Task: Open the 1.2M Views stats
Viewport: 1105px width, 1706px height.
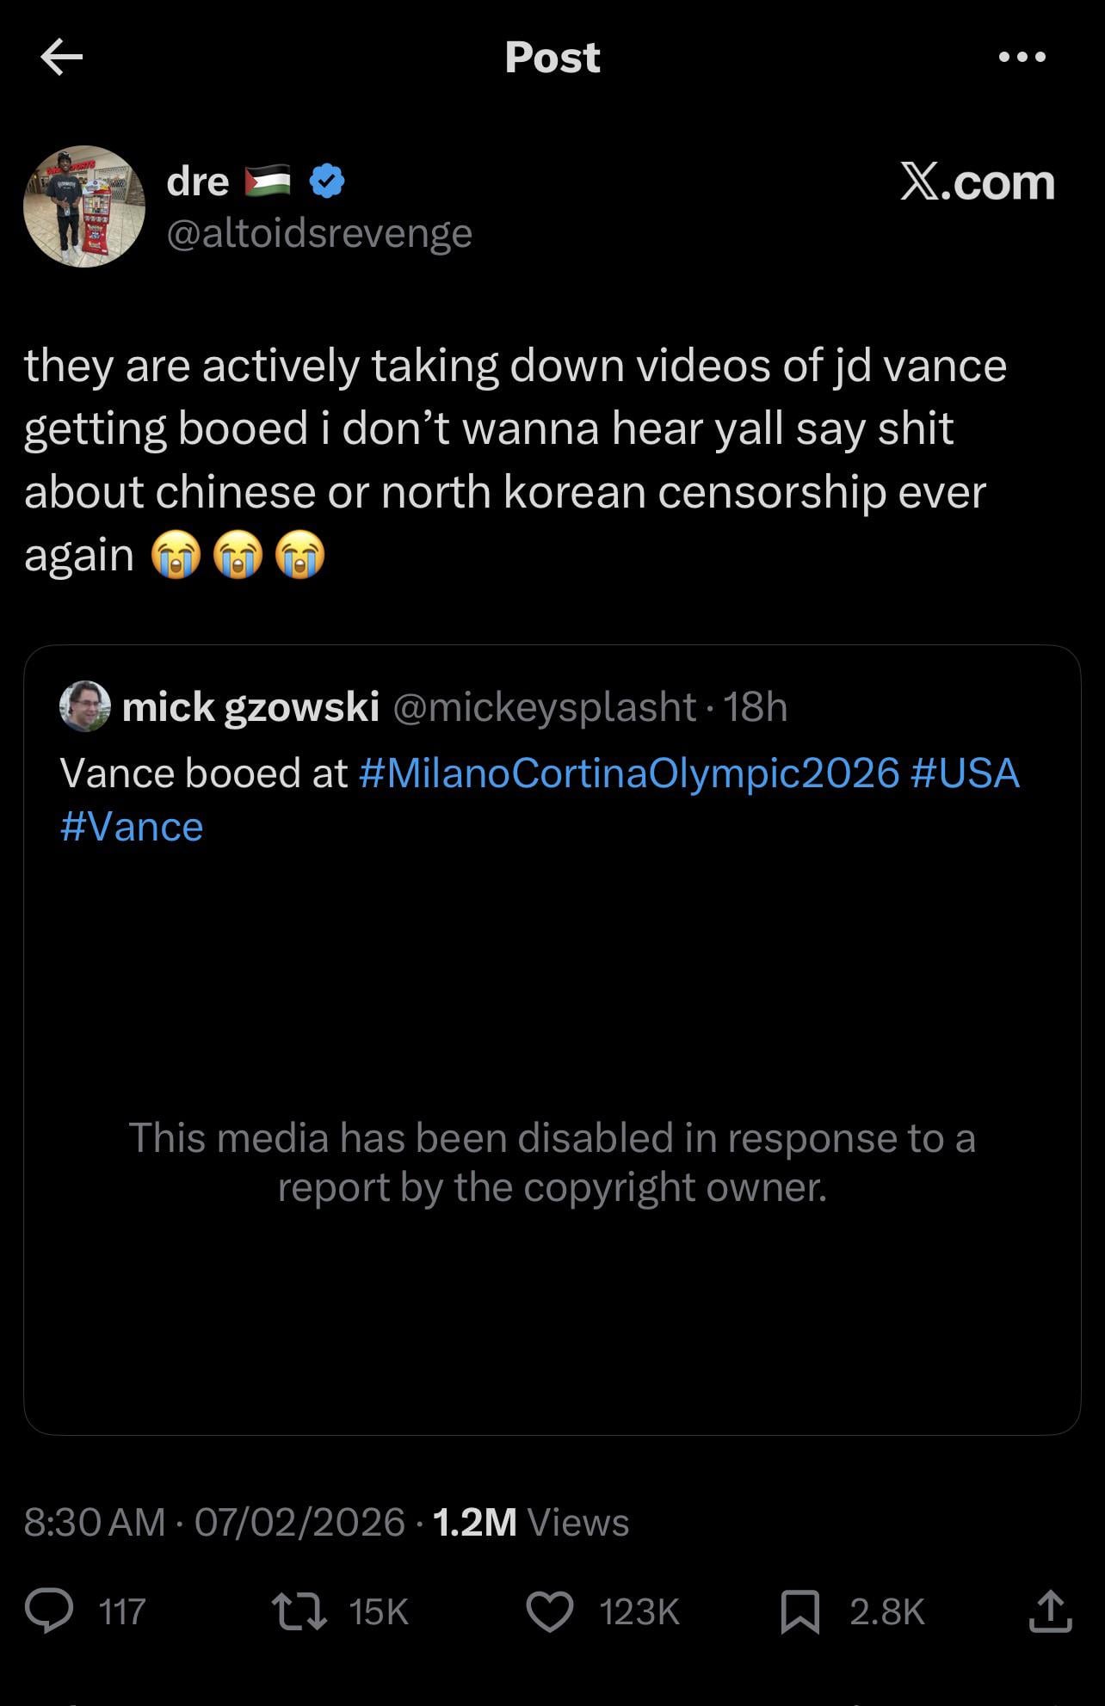Action: click(531, 1522)
